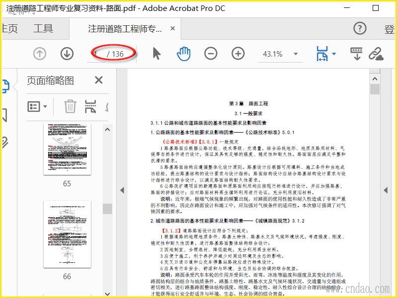This screenshot has width=397, height=298.
Task: Open the Help question mark icon
Action: click(360, 28)
